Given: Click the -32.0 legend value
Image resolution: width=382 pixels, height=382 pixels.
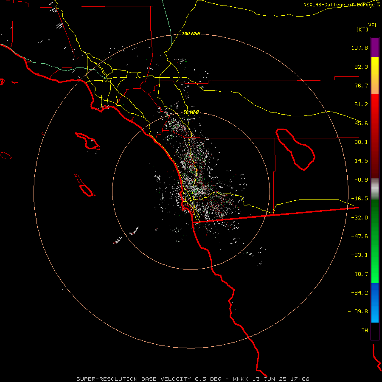Looking at the screenshot, I should 360,218.
